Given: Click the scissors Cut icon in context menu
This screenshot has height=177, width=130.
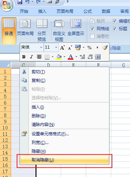Looking at the screenshot, I should (x=24, y=71).
